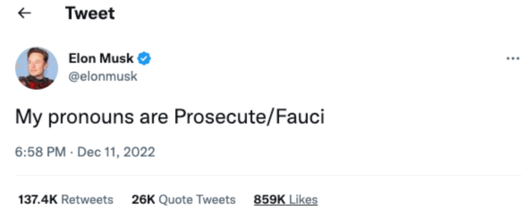This screenshot has width=526, height=214.
Task: Visit the @elonmusk handle link
Action: (103, 76)
